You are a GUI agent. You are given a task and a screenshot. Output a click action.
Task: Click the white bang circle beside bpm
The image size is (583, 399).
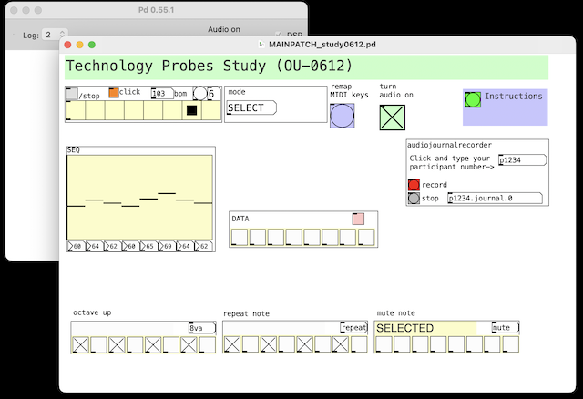click(200, 94)
